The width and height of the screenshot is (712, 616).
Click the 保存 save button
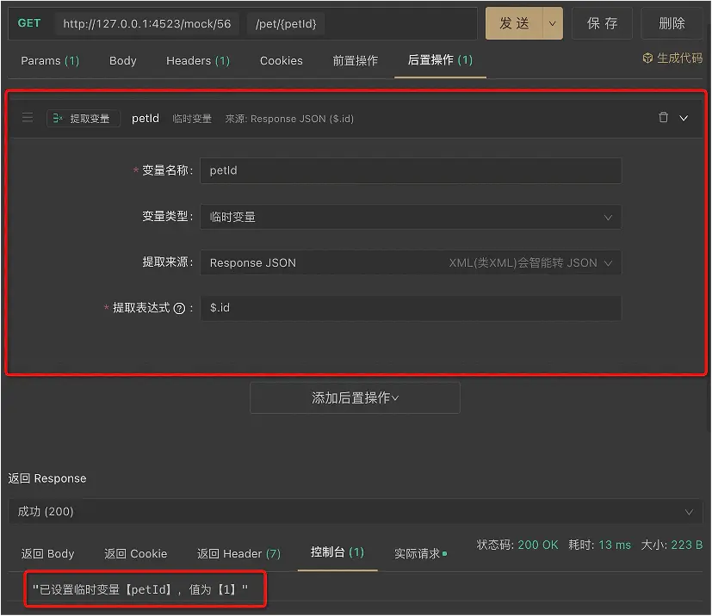point(602,23)
